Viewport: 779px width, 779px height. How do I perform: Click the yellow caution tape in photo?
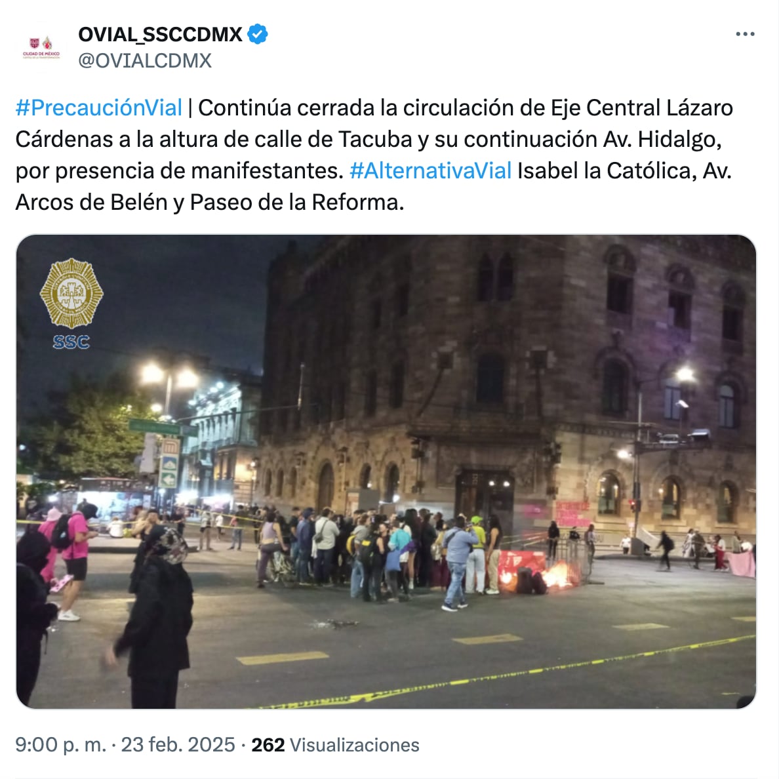point(507,672)
